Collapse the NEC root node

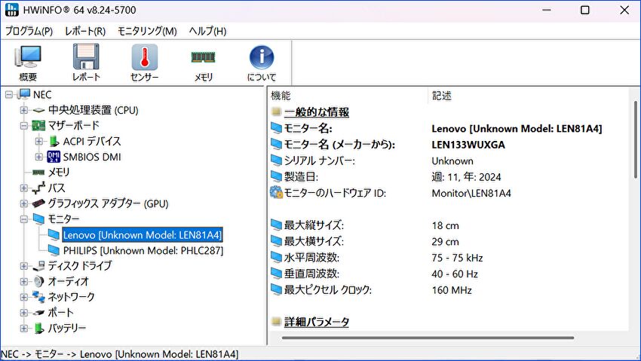[9, 95]
